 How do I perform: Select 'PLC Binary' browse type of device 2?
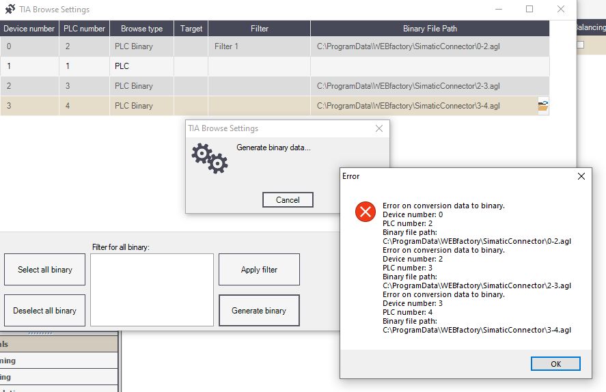(142, 86)
